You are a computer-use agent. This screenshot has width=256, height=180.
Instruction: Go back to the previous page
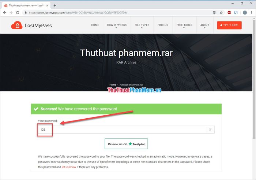4,12
